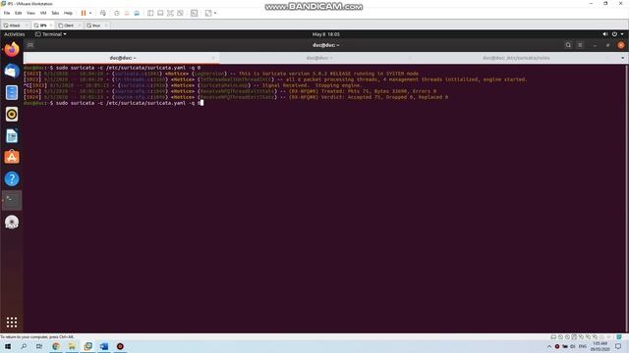Viewport: 629px width, 353px height.
Task: Toggle the VMware library sidebar icon
Action: pos(150,13)
